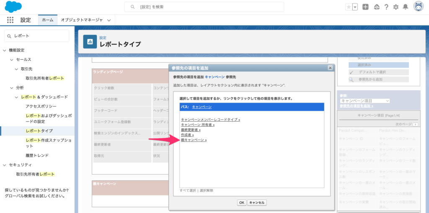Collapse the セキュリティ tree section
Screen dimensions: 429x213
[x=4, y=165]
